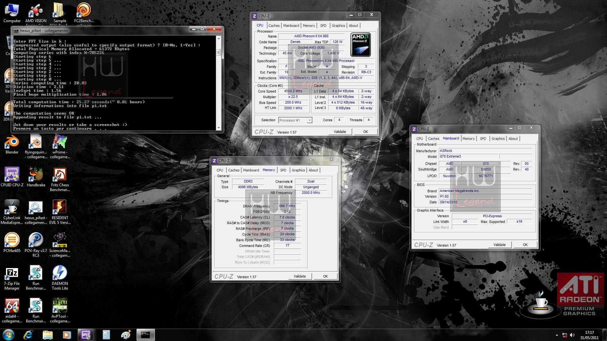Image resolution: width=607 pixels, height=341 pixels.
Task: Open Memory tab in Mainboard CPU-Z window
Action: pyautogui.click(x=468, y=139)
